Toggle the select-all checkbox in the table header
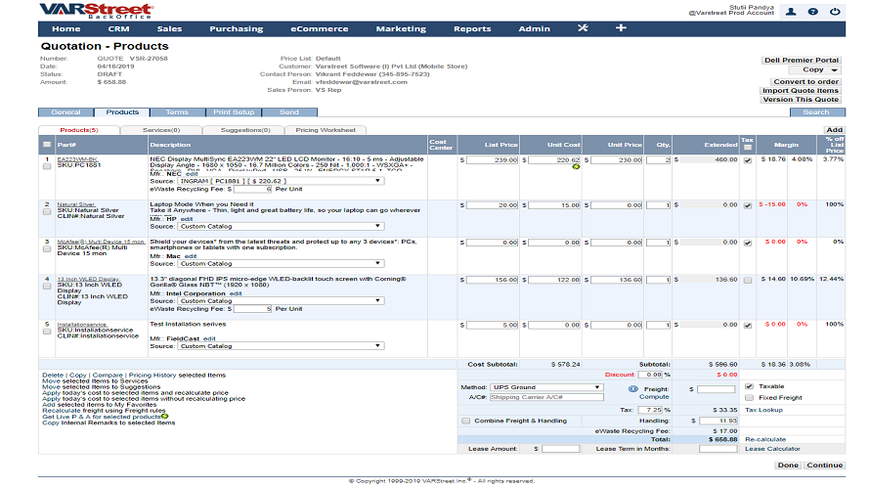 (47, 145)
